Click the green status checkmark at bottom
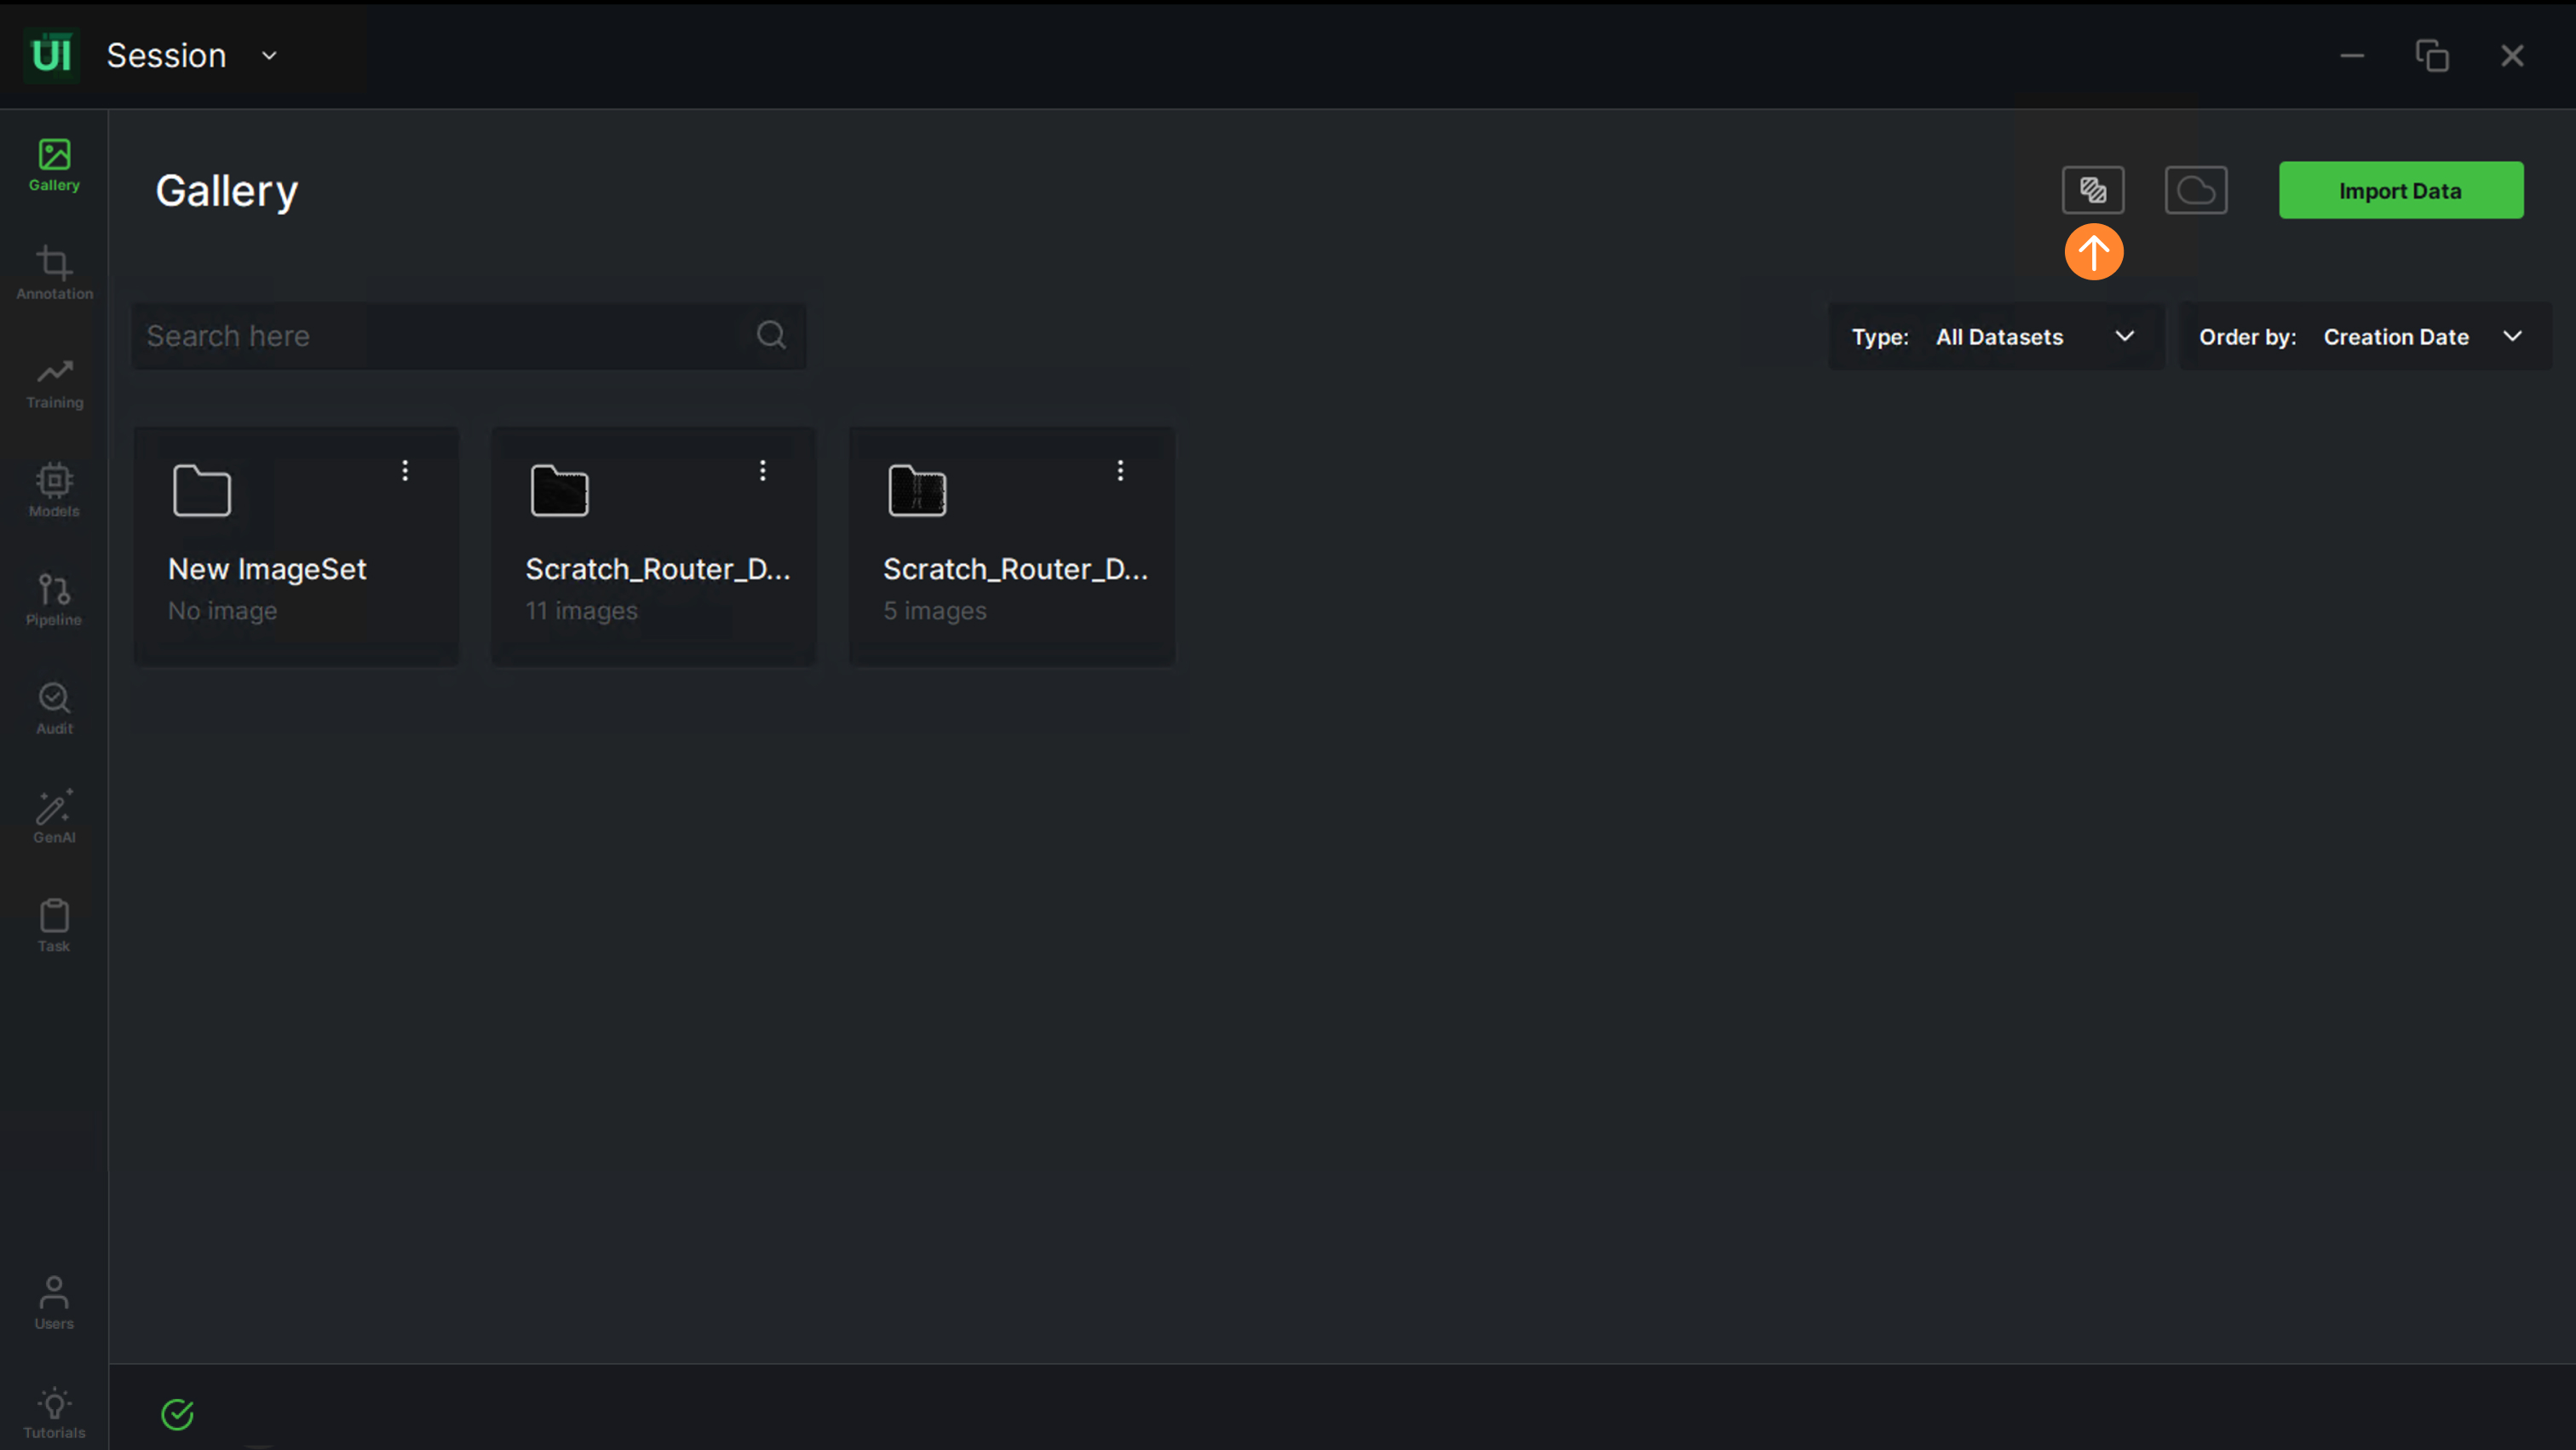Image resolution: width=2576 pixels, height=1450 pixels. tap(177, 1413)
